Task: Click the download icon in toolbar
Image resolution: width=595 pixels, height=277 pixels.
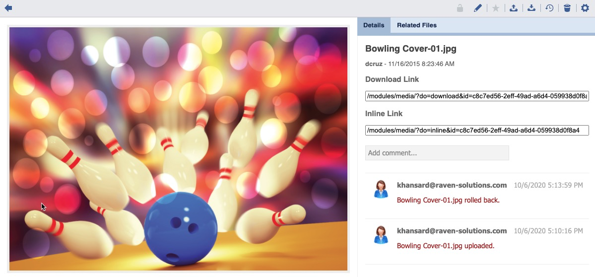Action: 531,8
